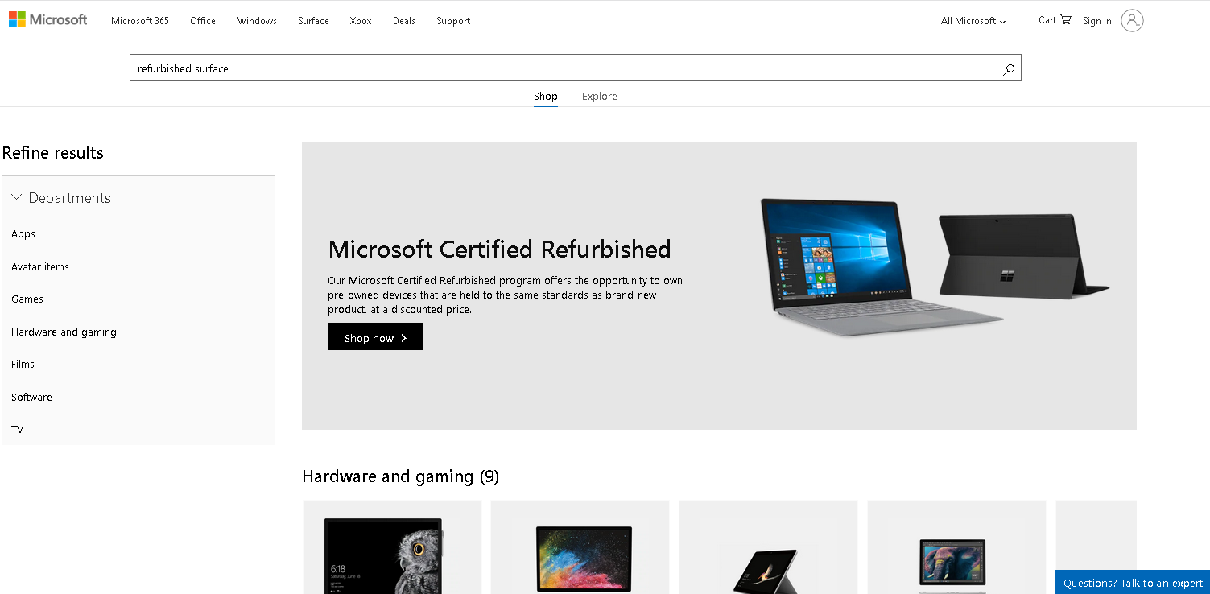The height and width of the screenshot is (594, 1210).
Task: Open the Office menu item
Action: (x=203, y=21)
